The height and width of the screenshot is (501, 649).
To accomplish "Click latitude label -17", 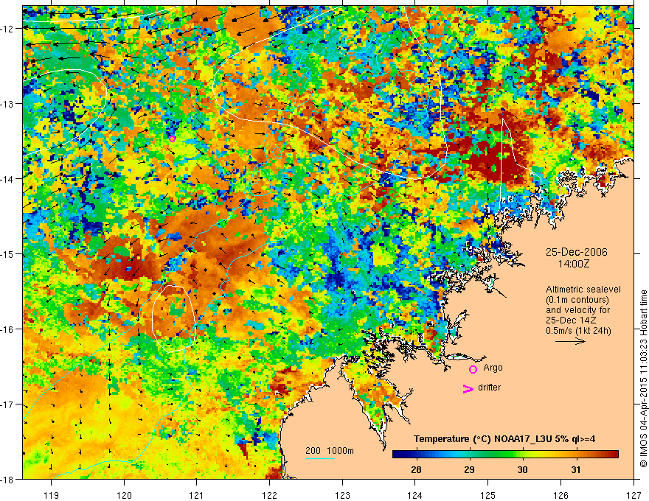I will coord(7,404).
